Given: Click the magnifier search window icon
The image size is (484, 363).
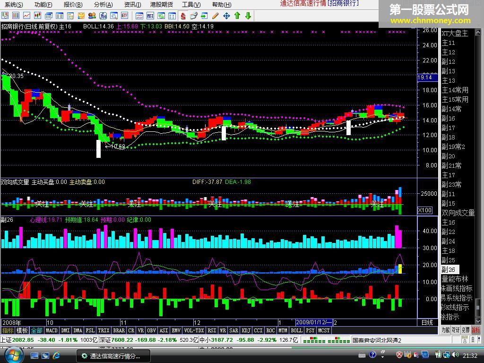Looking at the screenshot, I should (x=114, y=16).
